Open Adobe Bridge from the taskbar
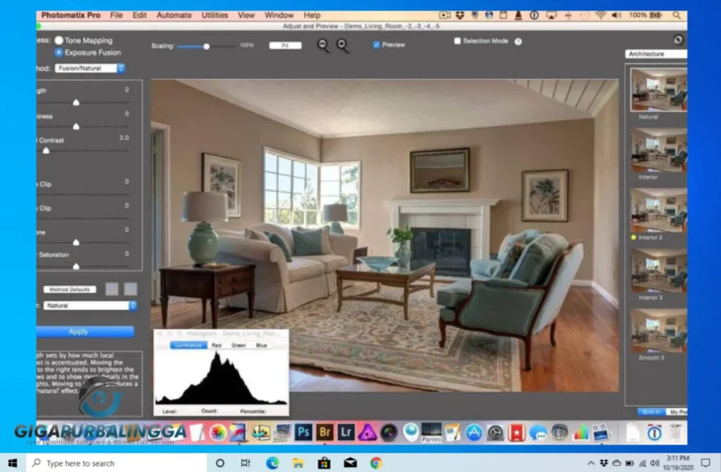Screen dimensions: 721x472 click(325, 432)
